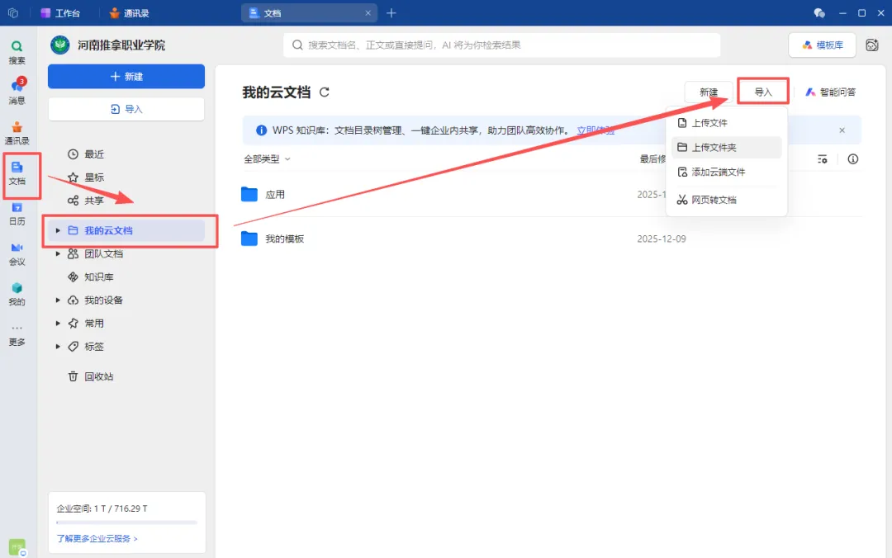Open the 全部类型 filter dropdown
892x558 pixels.
pyautogui.click(x=267, y=159)
